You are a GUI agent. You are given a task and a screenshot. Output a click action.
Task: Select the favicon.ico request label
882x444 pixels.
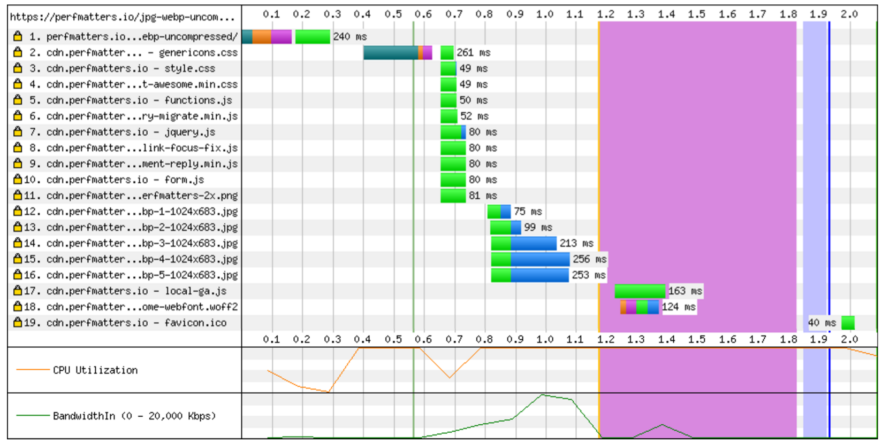coord(125,323)
